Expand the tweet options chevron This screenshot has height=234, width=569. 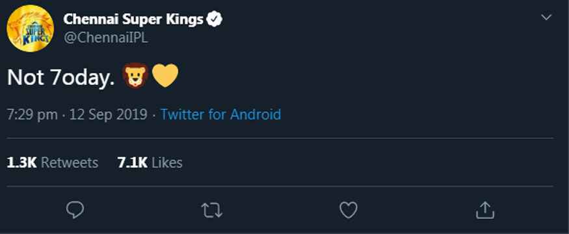tap(546, 18)
